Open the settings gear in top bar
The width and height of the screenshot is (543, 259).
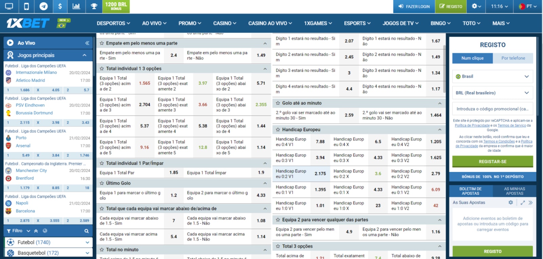(476, 6)
